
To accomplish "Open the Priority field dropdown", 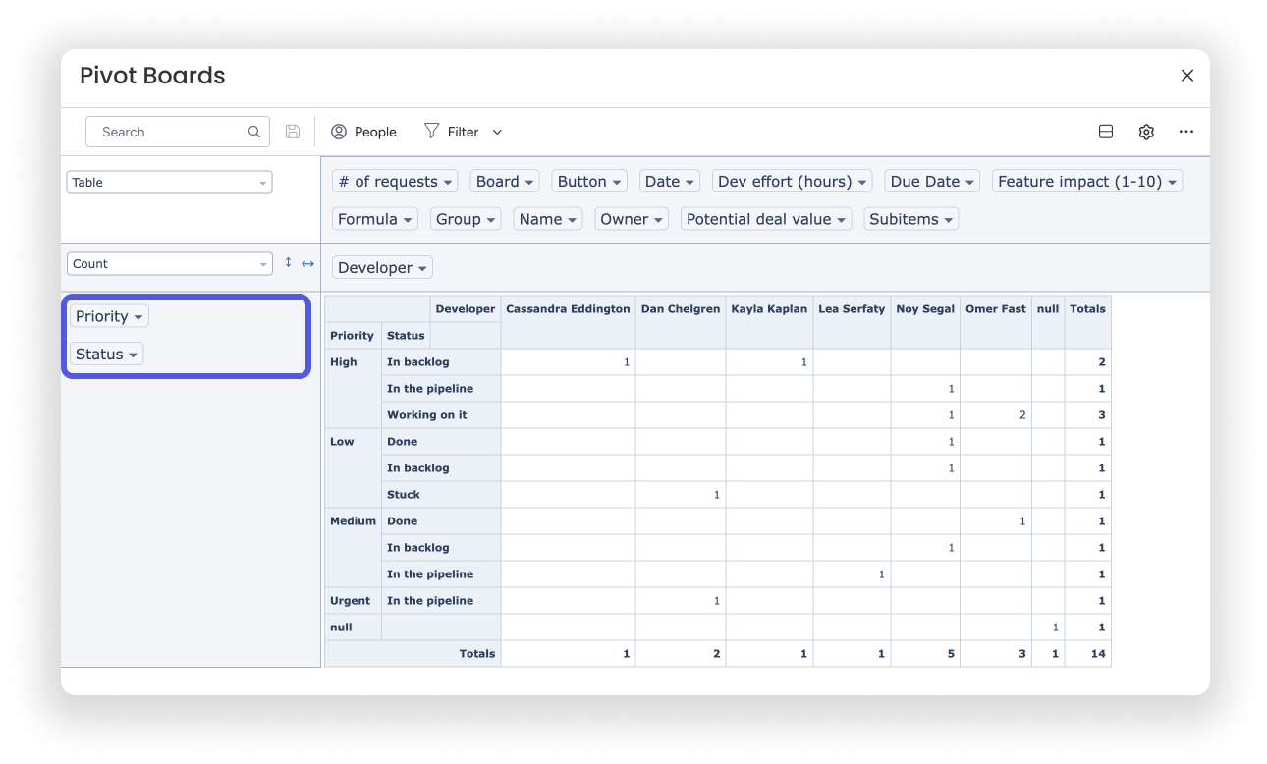I will point(109,316).
